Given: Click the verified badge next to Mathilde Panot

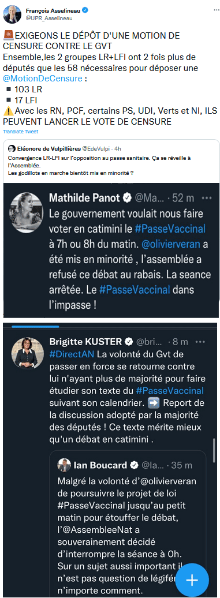Looking at the screenshot, I should 126,199.
